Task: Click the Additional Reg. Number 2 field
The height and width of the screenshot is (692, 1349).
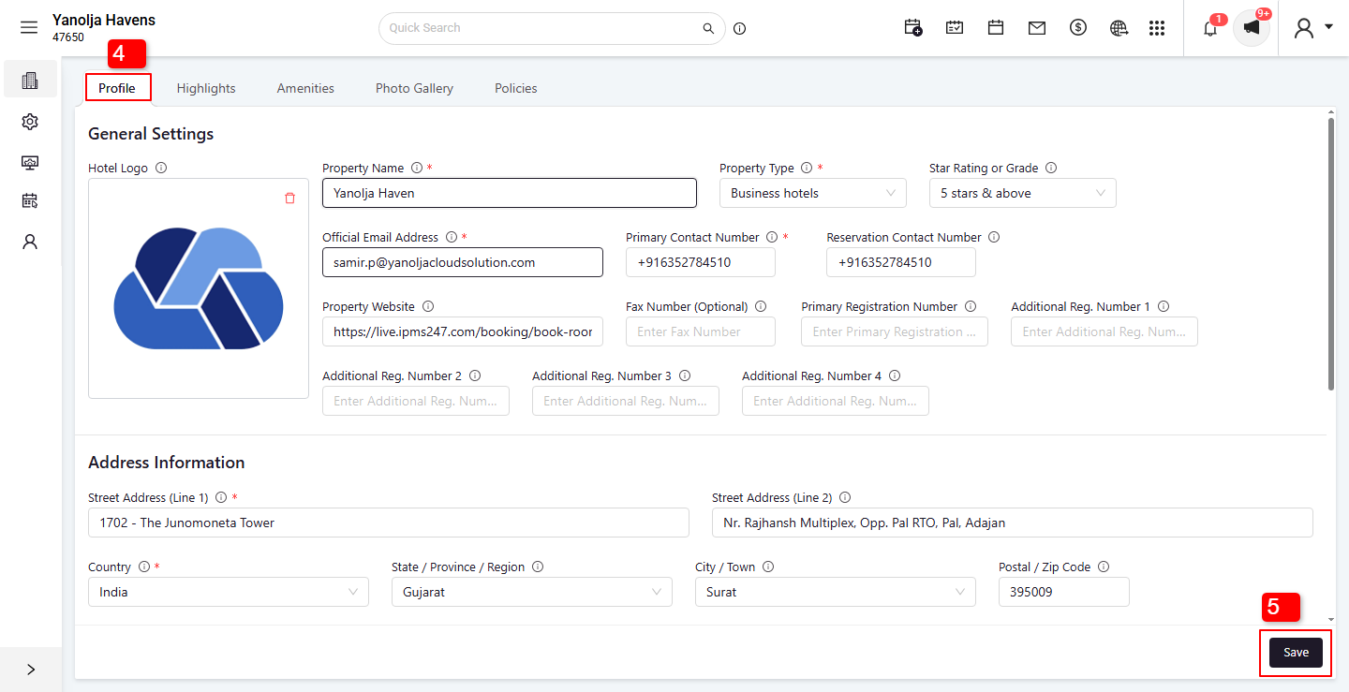Action: (x=416, y=401)
